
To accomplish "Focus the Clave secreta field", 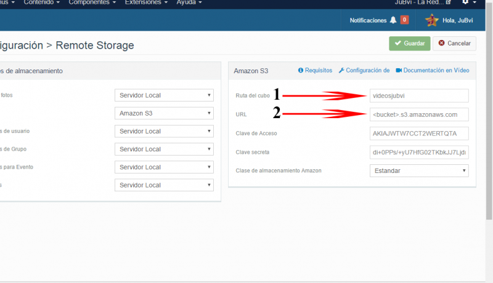I will (x=419, y=152).
